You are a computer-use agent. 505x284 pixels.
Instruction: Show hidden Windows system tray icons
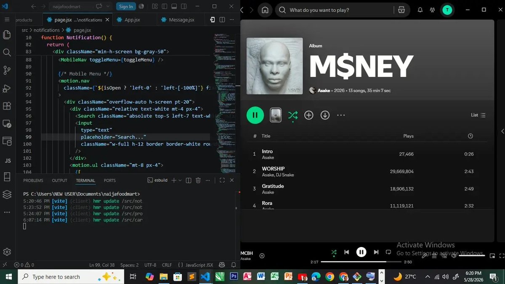428,276
